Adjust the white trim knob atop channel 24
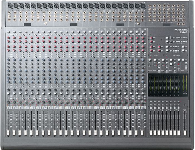The width and height of the screenshot is (195, 150). [143, 32]
